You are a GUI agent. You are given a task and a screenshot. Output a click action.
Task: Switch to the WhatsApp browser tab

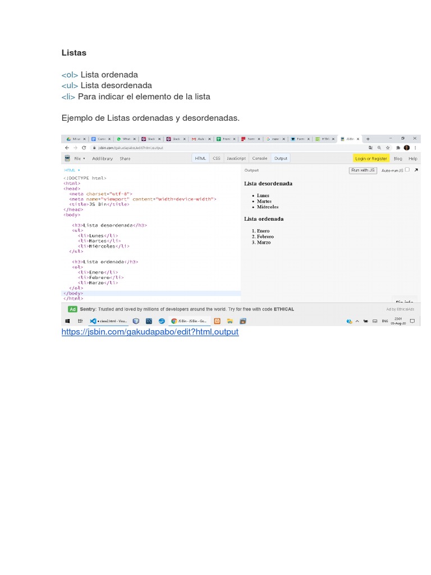point(126,139)
